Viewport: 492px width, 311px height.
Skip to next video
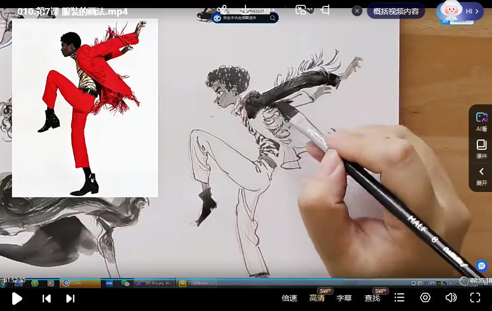[70, 298]
